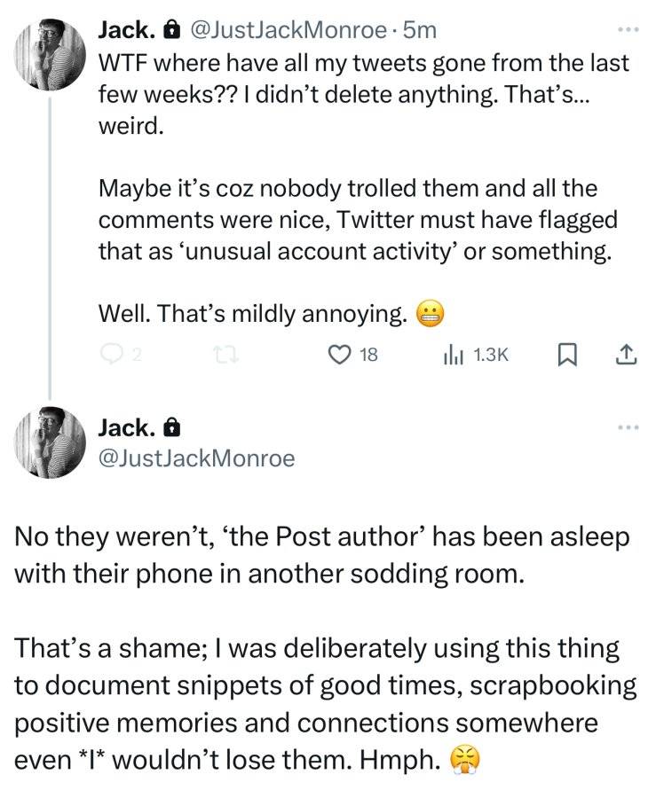Bookmark the first tweet
Screen dimensions: 656x798
[x=567, y=355]
